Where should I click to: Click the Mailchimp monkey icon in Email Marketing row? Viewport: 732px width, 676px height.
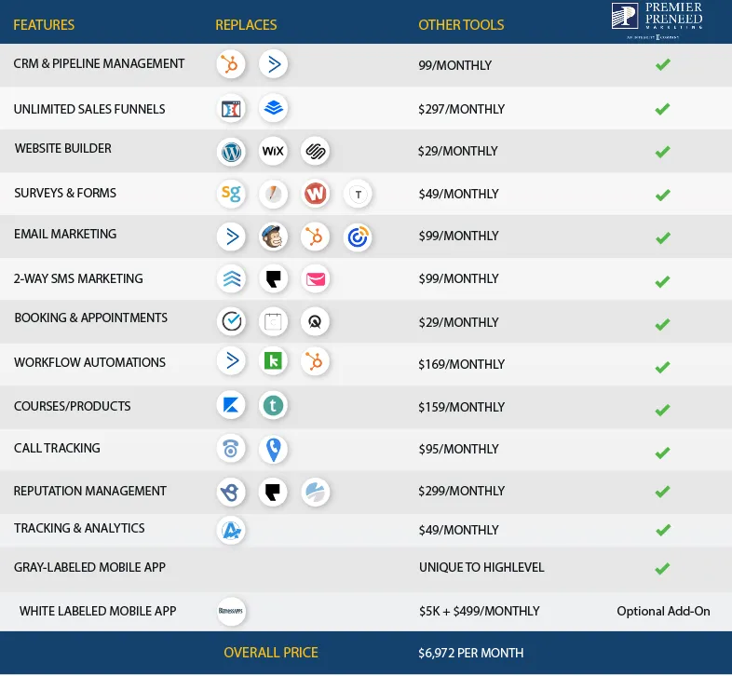(x=273, y=237)
